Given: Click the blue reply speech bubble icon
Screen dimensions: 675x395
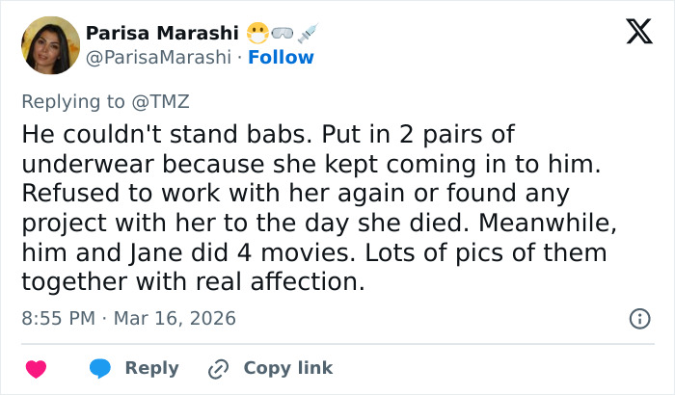Looking at the screenshot, I should [99, 369].
